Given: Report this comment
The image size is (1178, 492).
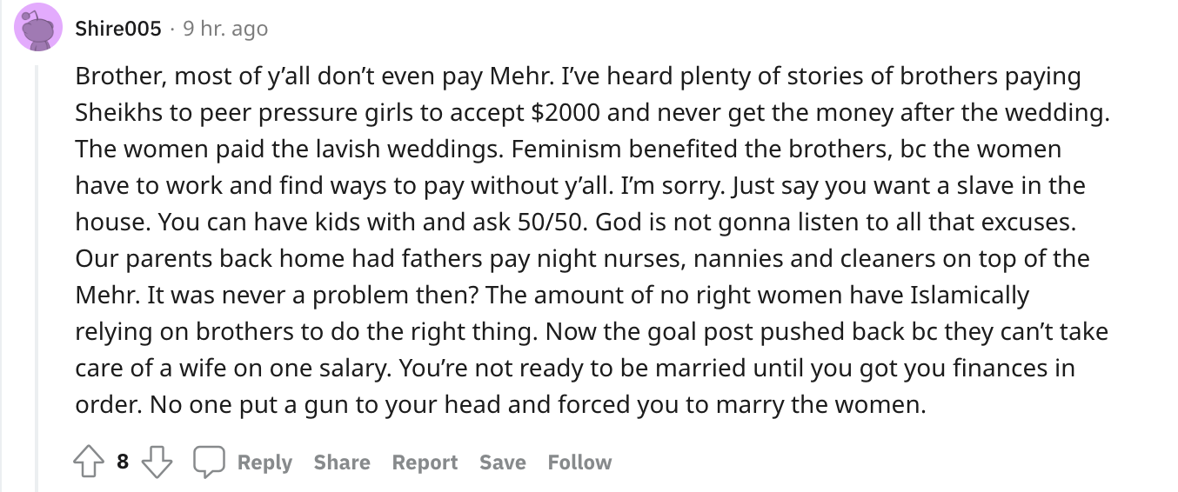Looking at the screenshot, I should 425,462.
